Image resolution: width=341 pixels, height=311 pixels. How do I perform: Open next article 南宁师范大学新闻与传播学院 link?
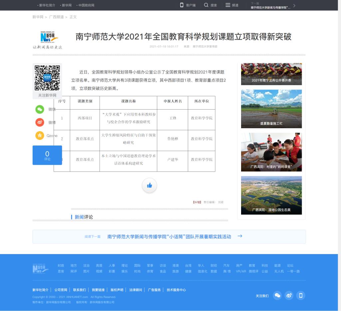tap(169, 237)
